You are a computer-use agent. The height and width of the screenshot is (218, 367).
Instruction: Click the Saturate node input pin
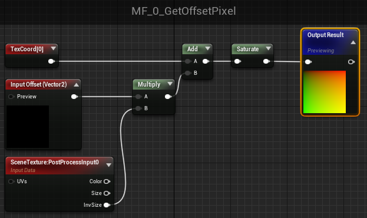click(x=237, y=61)
